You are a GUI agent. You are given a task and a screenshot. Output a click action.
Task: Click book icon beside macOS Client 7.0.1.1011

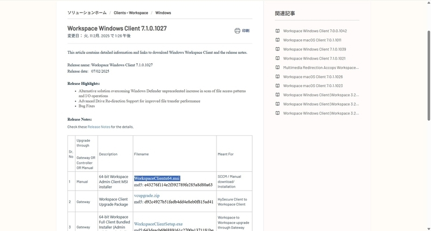tap(277, 40)
